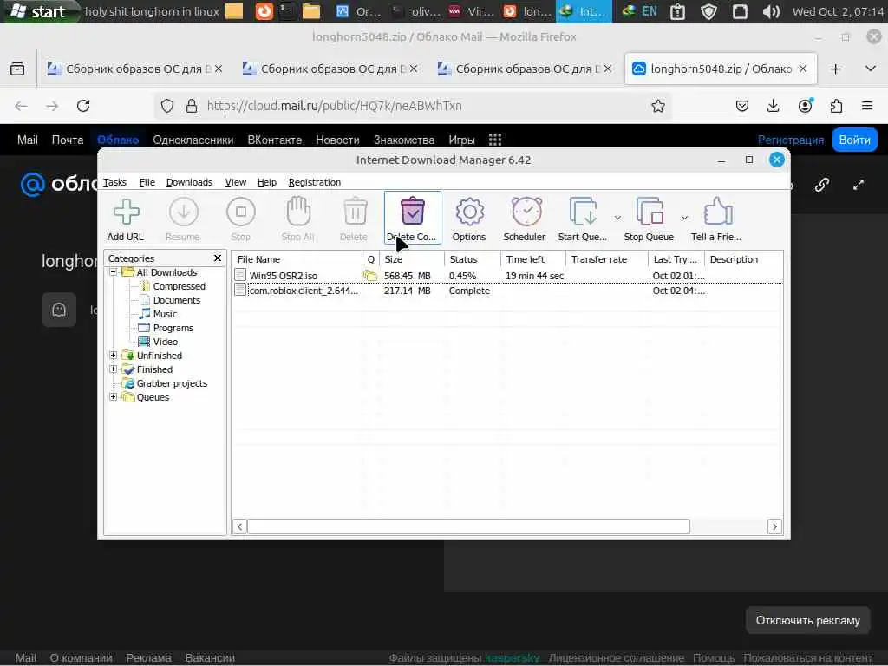The width and height of the screenshot is (888, 666).
Task: Click the Delete trash icon
Action: [355, 219]
